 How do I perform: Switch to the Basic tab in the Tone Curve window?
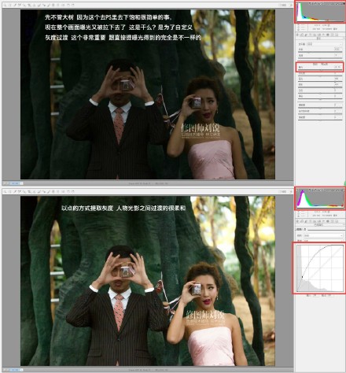(297, 221)
